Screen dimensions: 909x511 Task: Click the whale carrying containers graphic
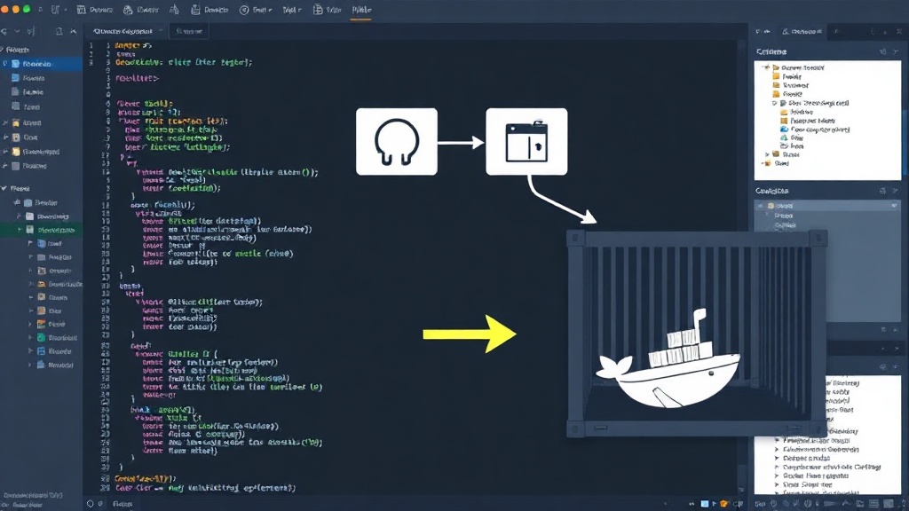(x=668, y=358)
